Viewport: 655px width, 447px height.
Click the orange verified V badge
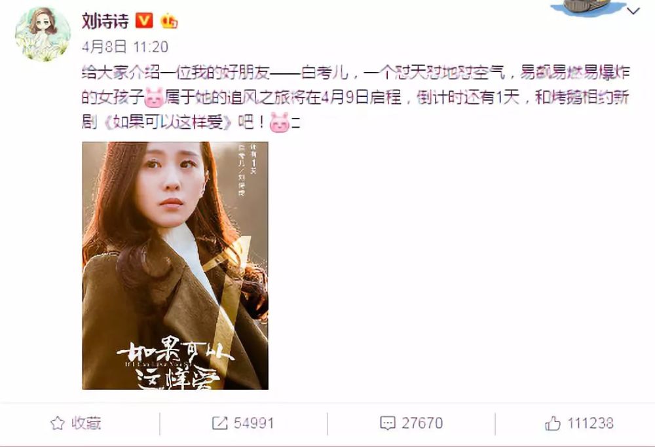(x=144, y=20)
